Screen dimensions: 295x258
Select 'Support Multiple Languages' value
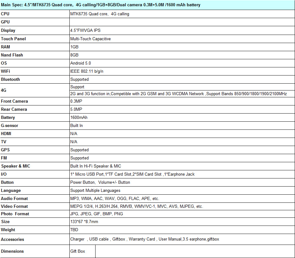(x=182, y=191)
